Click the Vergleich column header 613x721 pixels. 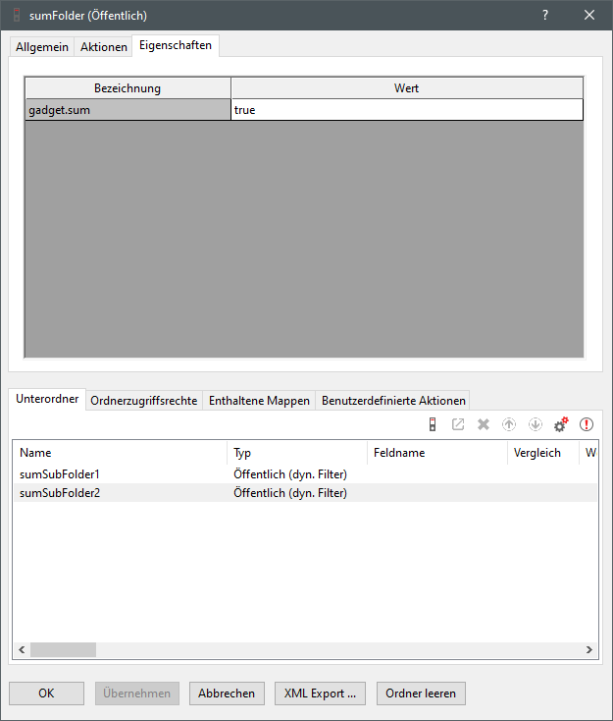(x=543, y=453)
